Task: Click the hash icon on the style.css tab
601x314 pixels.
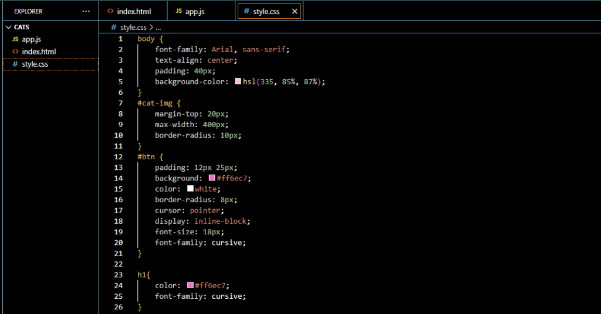Action: click(247, 11)
